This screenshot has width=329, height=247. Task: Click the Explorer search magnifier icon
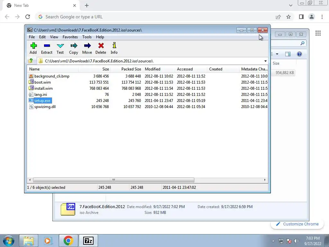[x=302, y=43]
